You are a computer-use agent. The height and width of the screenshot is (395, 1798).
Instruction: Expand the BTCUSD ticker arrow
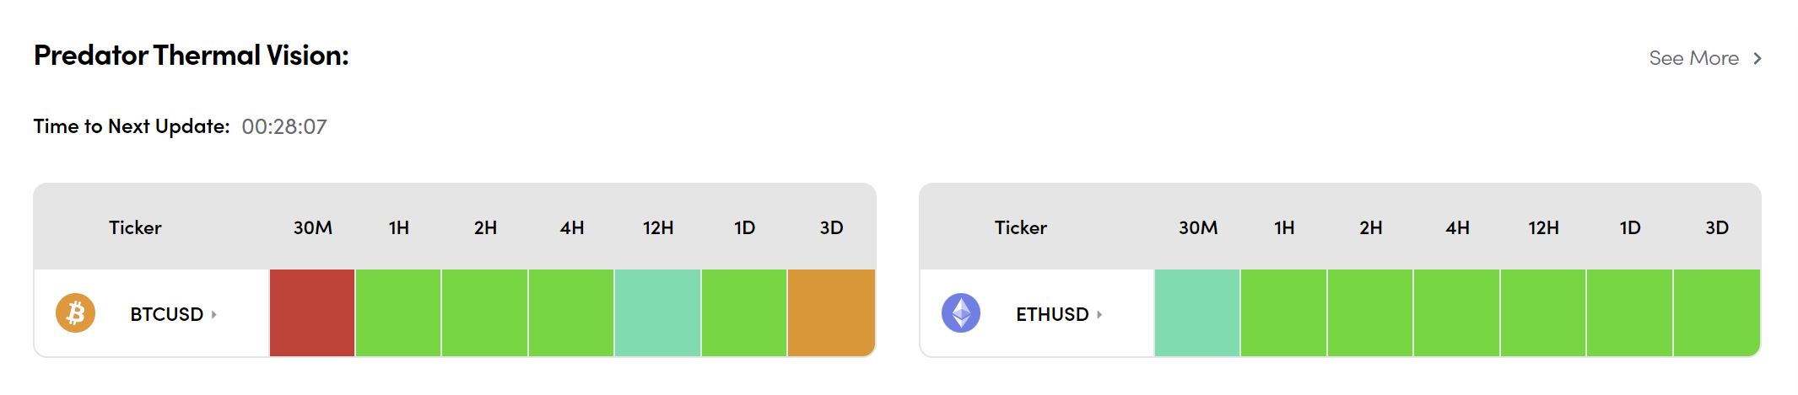point(214,314)
